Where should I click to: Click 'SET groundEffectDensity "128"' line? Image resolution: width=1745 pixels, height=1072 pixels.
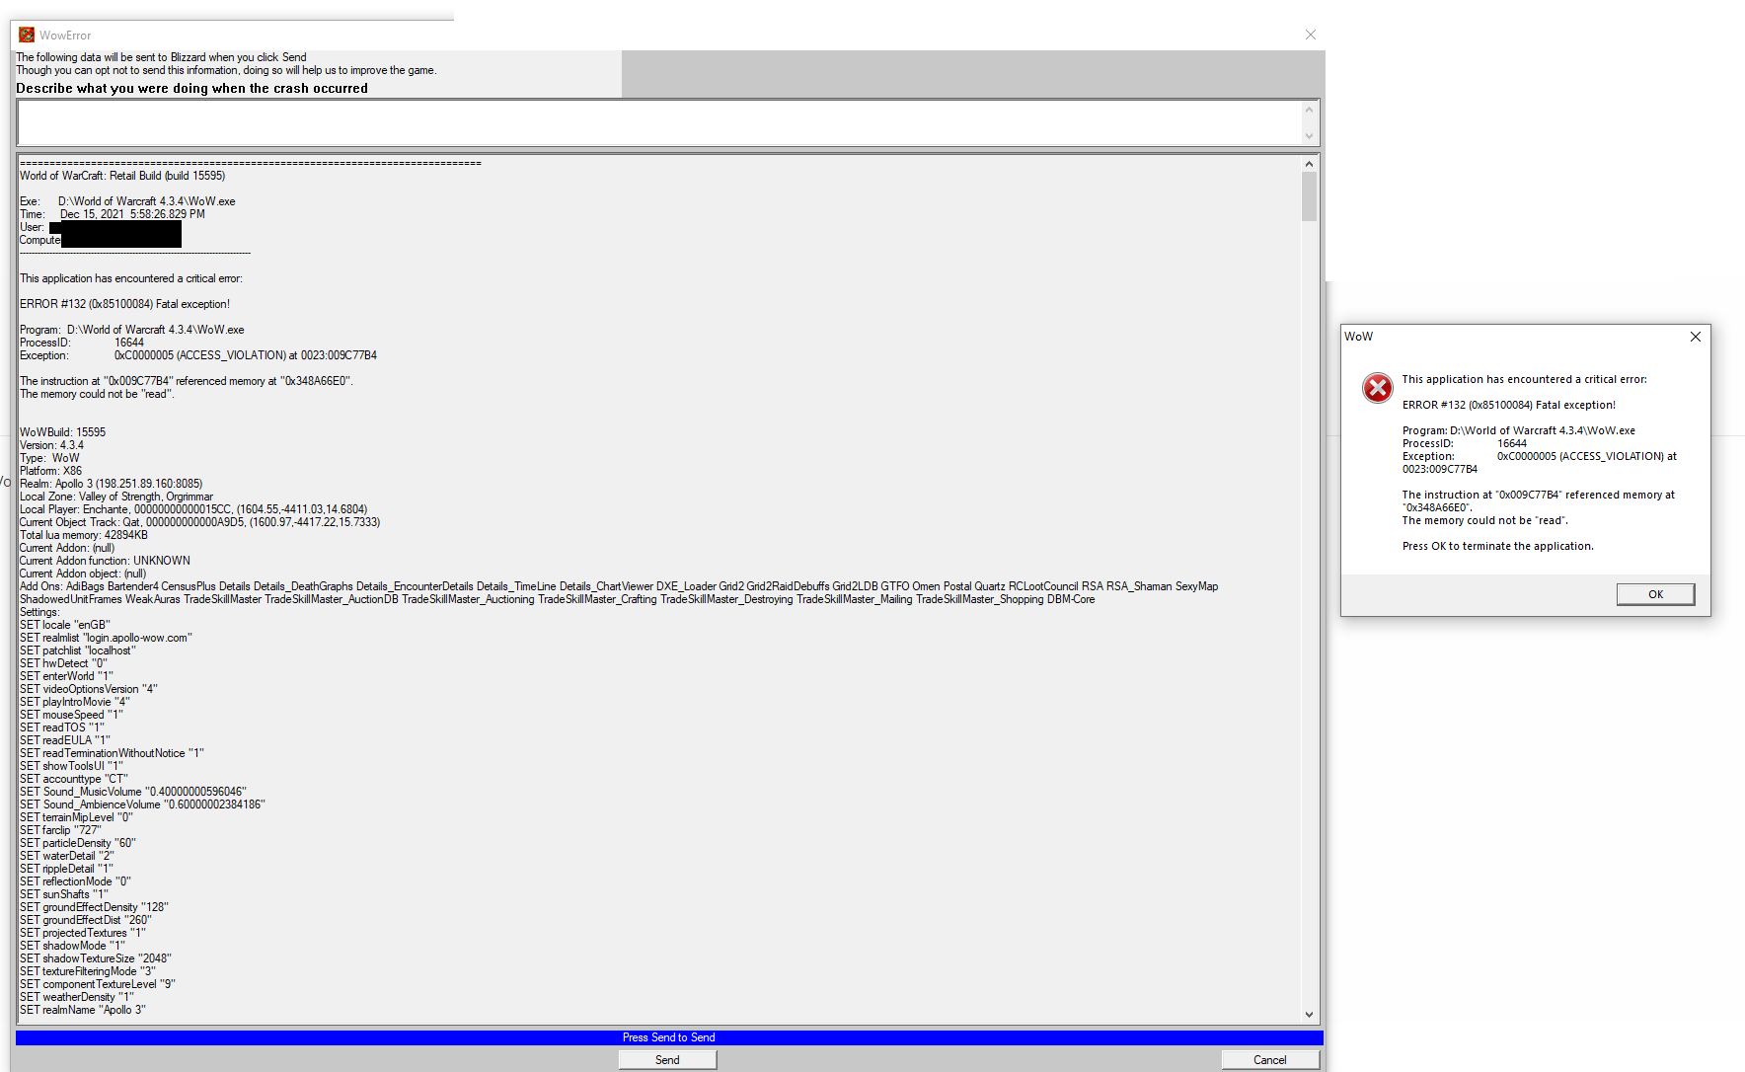click(x=94, y=907)
